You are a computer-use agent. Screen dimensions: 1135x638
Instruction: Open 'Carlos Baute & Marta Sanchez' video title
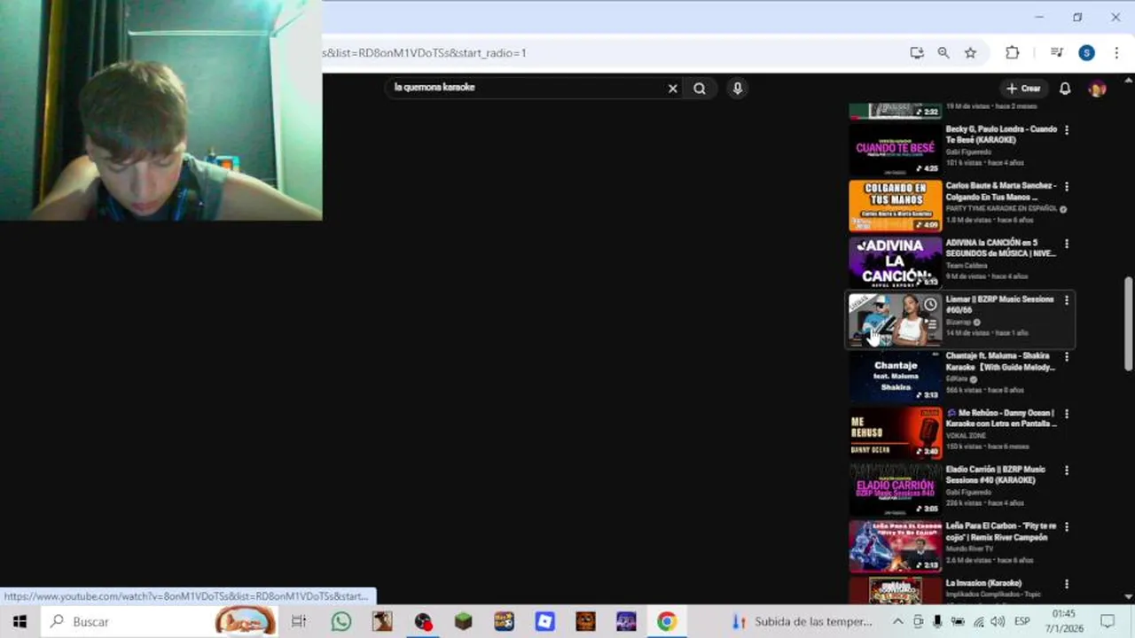pos(1001,191)
